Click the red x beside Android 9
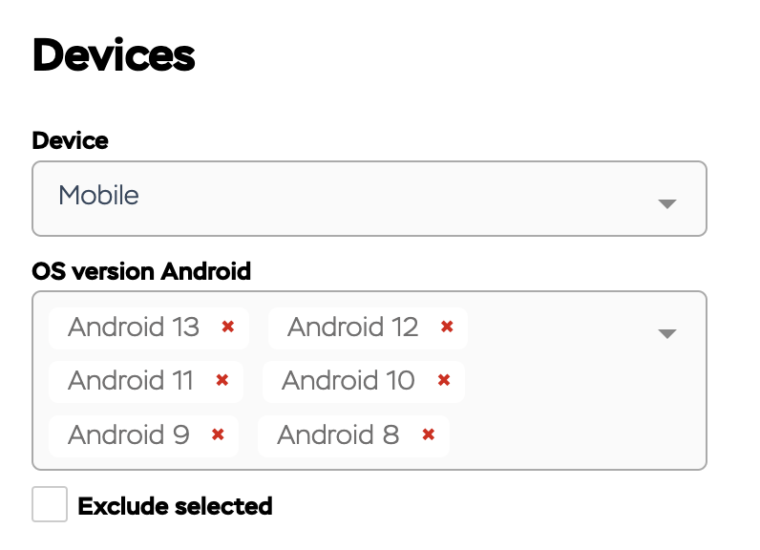760x550 pixels. (x=219, y=435)
